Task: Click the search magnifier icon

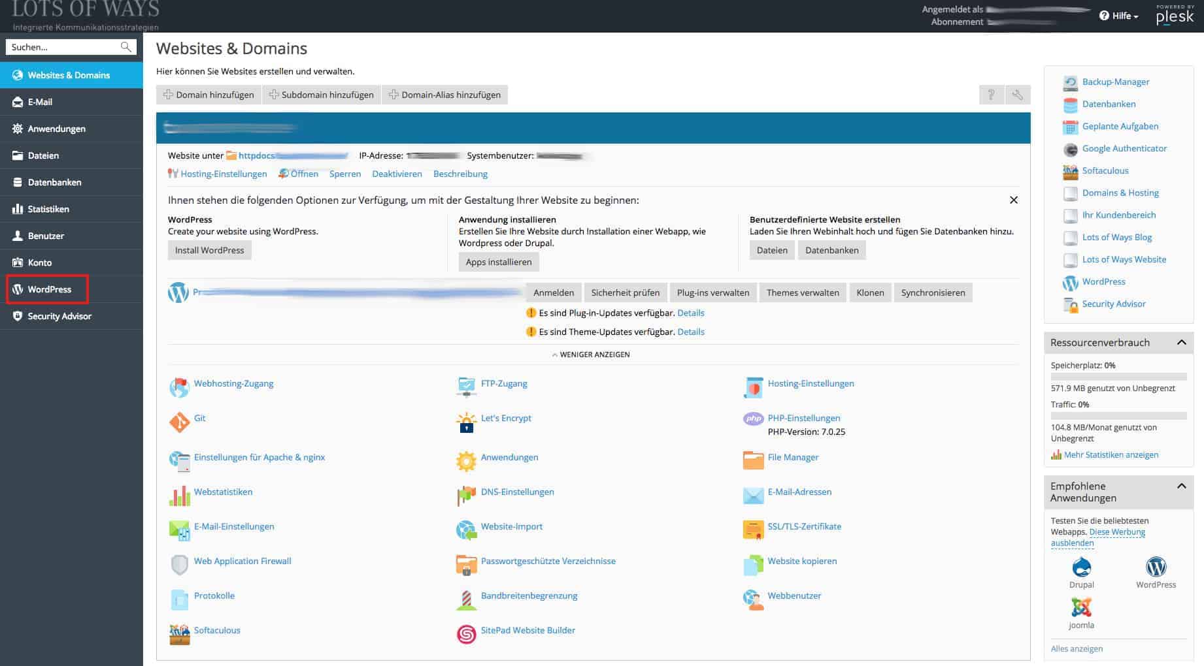Action: tap(126, 47)
